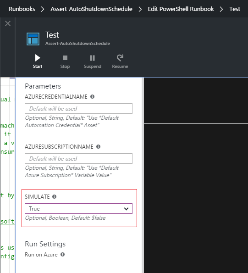
Task: Click the Resume arrow icon
Action: [x=120, y=58]
